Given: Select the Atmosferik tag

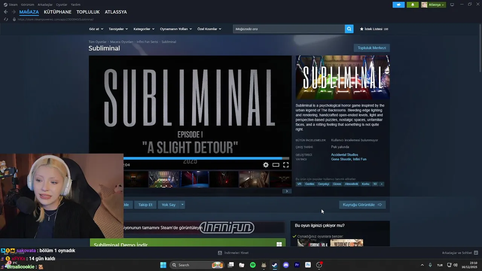Looking at the screenshot, I should coord(351,184).
